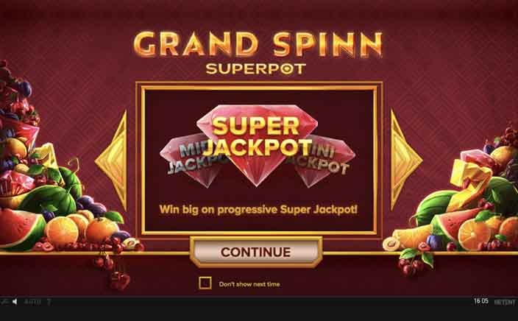518x321 pixels.
Task: Click the NETENT logo
Action: [x=505, y=302]
